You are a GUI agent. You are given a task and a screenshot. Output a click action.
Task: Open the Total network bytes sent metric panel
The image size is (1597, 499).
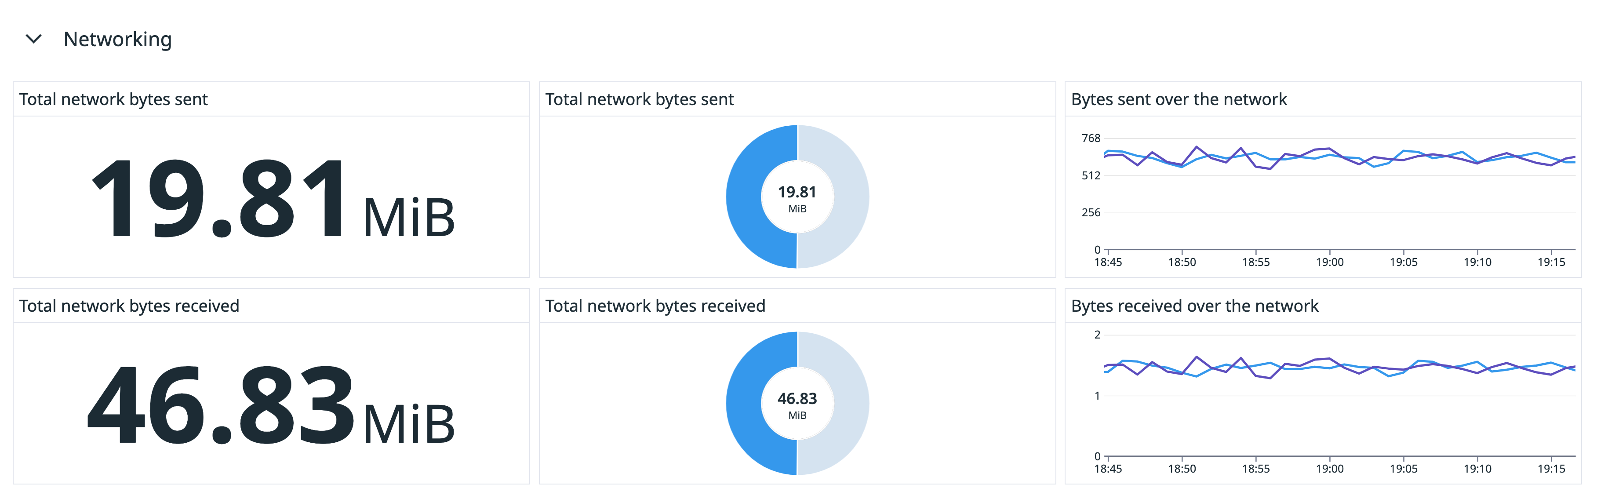click(114, 98)
